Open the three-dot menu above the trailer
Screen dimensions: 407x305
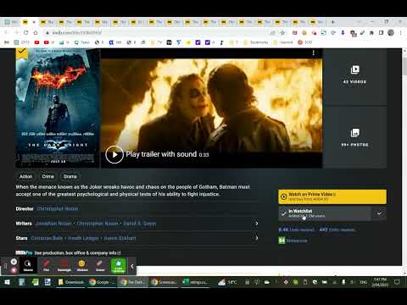(x=313, y=53)
